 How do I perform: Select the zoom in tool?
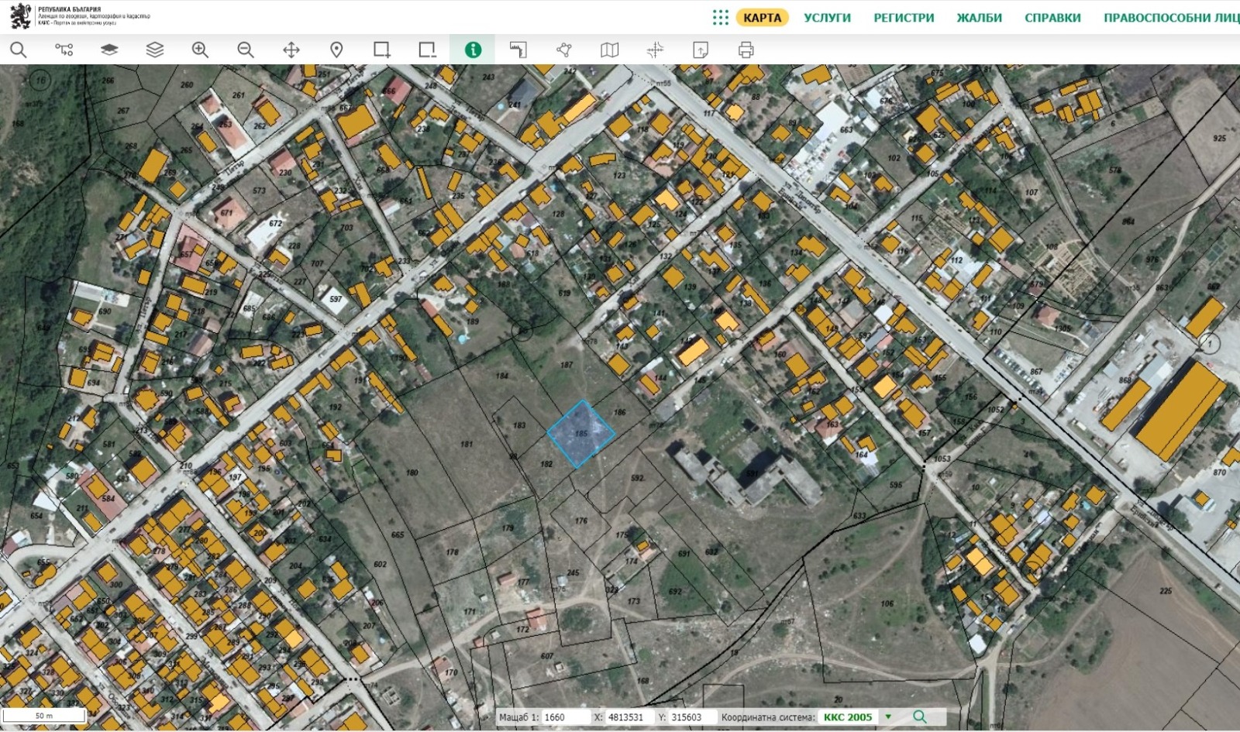pyautogui.click(x=200, y=50)
